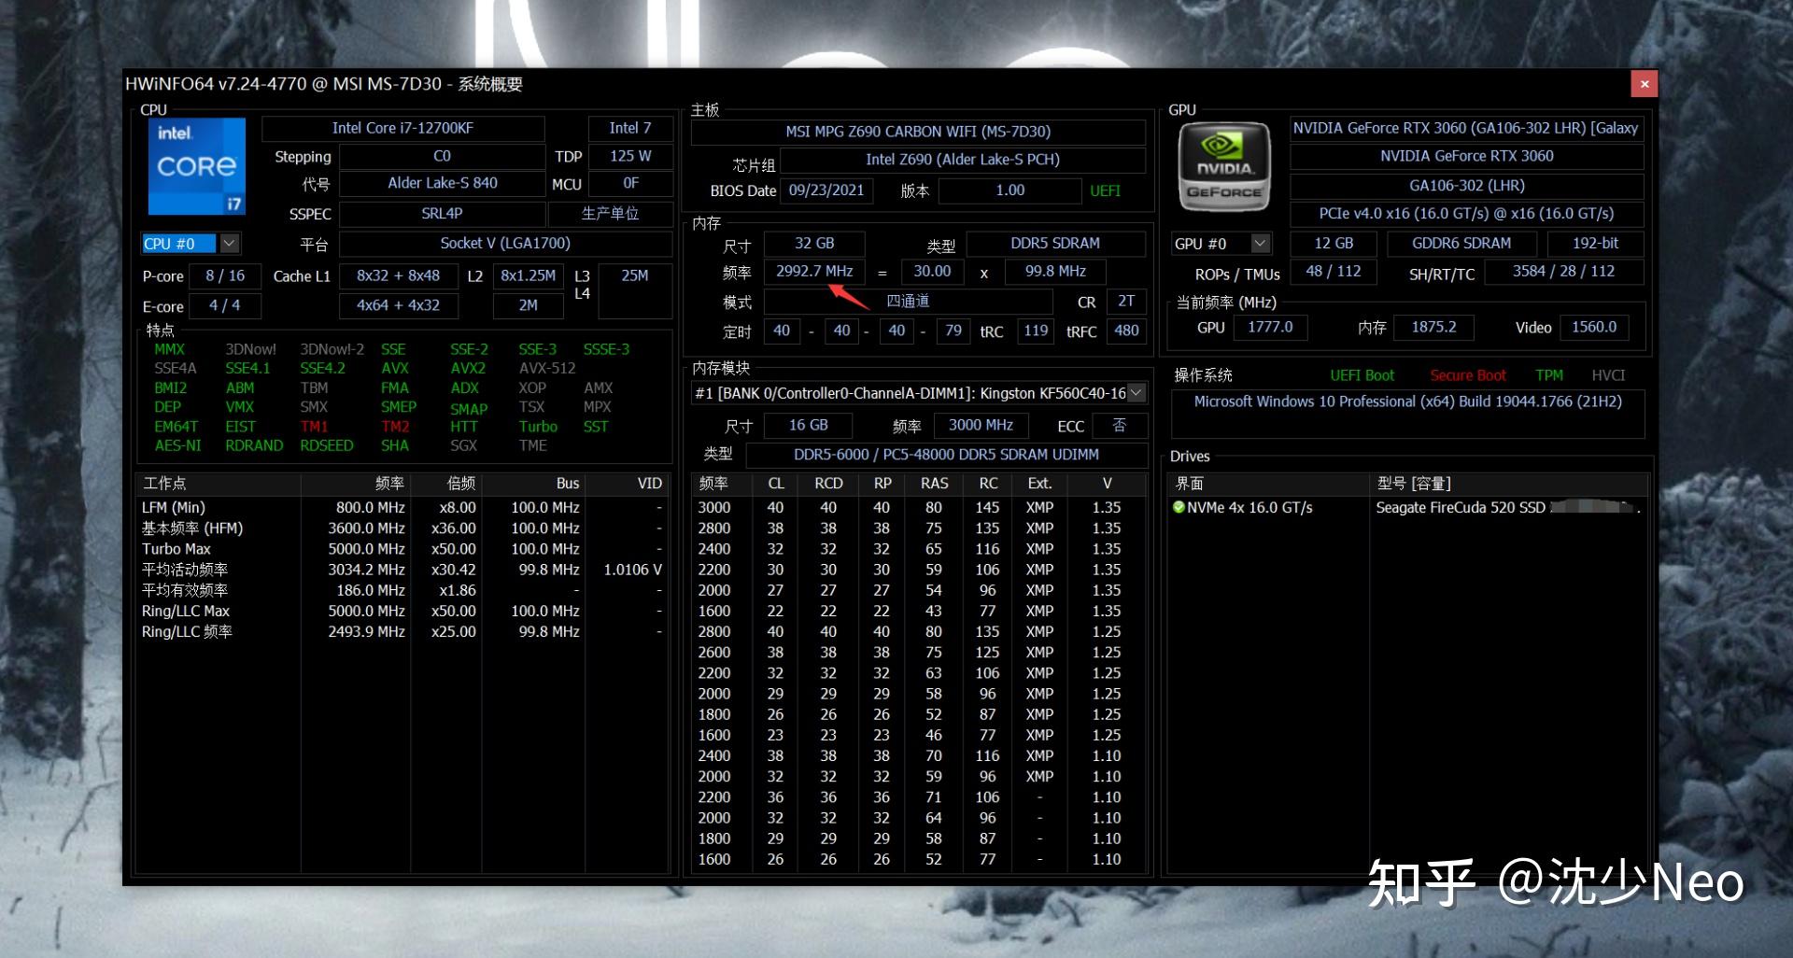
Task: Open the GPU #0 selector dropdown
Action: 1261,243
